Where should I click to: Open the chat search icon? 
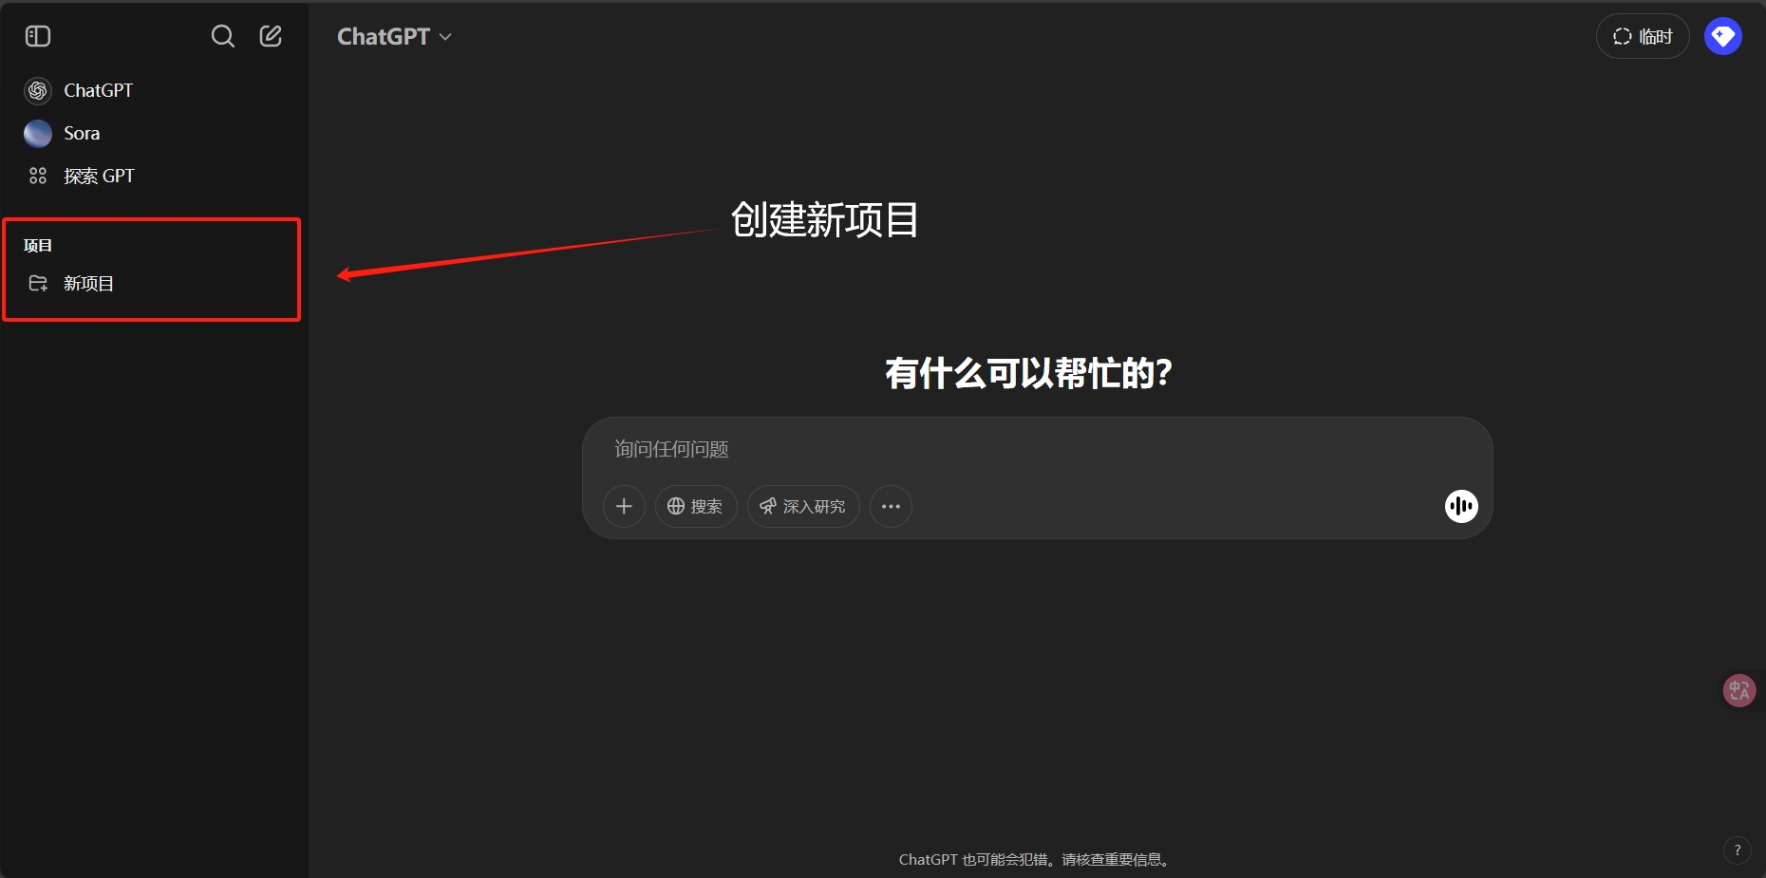222,35
